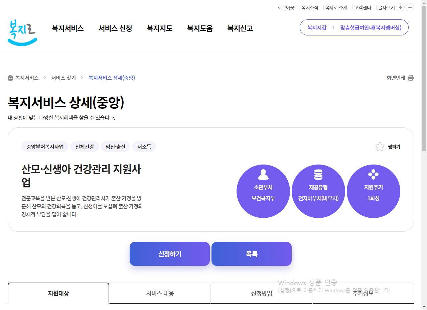
Task: Switch to the 신청방법 tab
Action: pyautogui.click(x=262, y=293)
